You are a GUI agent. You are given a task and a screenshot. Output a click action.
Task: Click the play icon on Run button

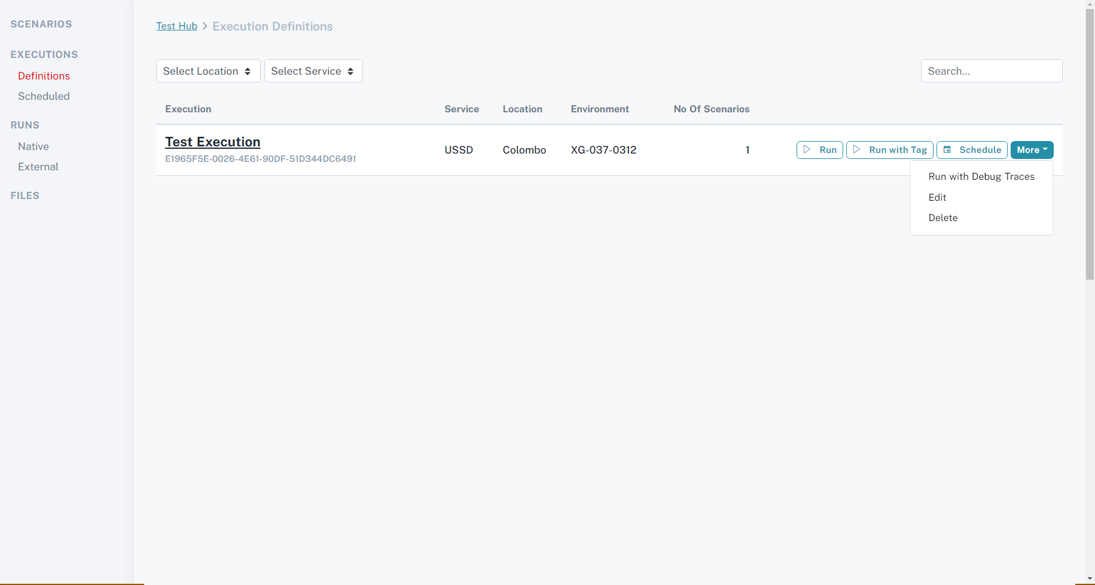click(807, 149)
